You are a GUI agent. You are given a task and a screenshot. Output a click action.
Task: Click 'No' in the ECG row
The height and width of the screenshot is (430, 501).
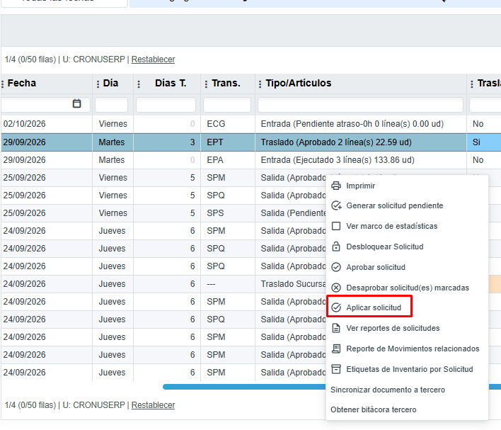478,124
